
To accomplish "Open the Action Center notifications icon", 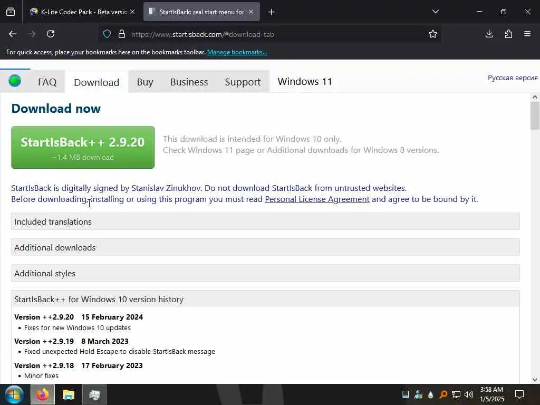I will coord(519,394).
